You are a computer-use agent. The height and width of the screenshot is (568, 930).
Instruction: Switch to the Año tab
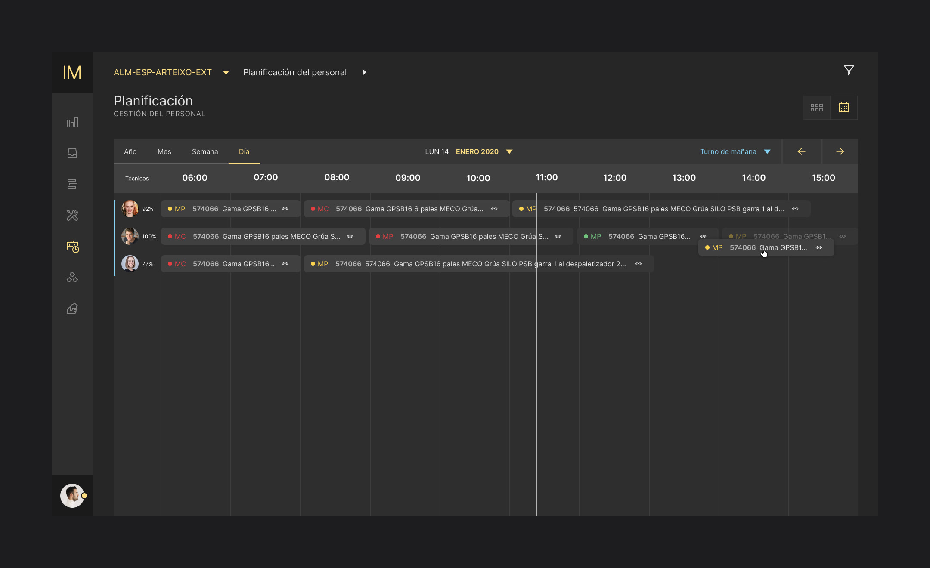click(x=130, y=151)
